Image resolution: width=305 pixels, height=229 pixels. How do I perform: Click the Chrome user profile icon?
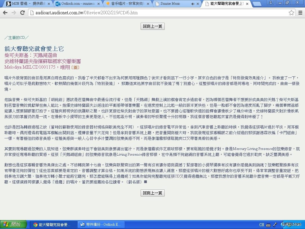pos(271,3)
